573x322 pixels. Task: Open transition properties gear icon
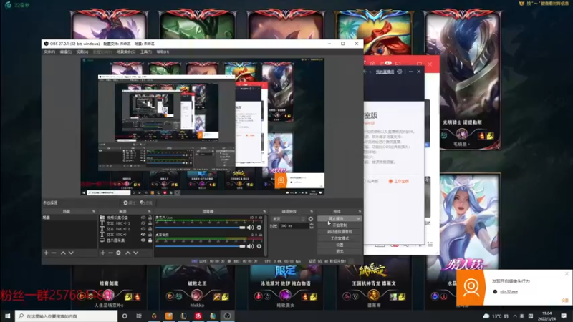coord(311,219)
